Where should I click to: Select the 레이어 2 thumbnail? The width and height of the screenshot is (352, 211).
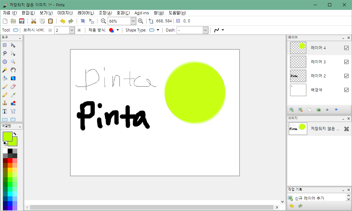click(298, 76)
